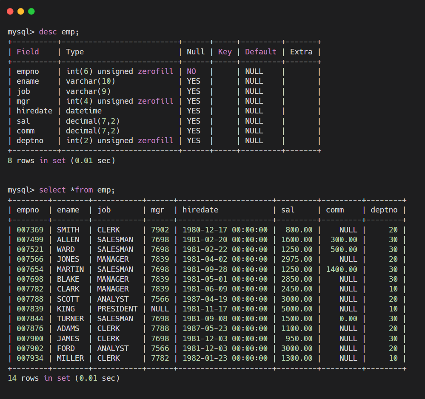Click the 'deptno' header in results table

(384, 210)
